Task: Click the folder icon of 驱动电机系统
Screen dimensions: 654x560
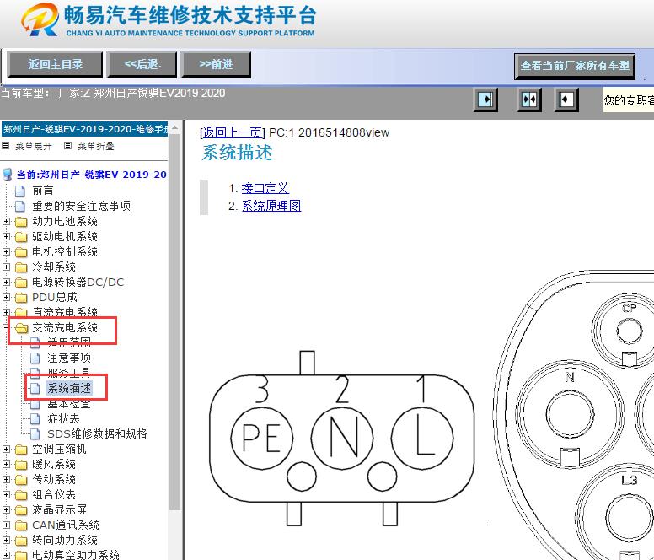Action: point(21,237)
